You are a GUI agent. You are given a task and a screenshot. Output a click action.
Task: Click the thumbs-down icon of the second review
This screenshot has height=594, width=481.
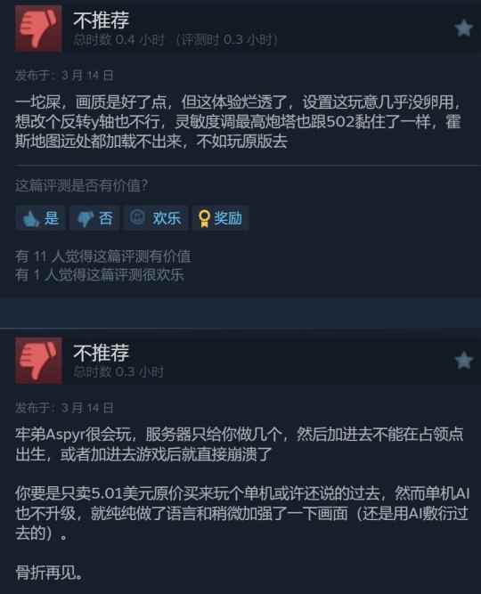coord(38,361)
